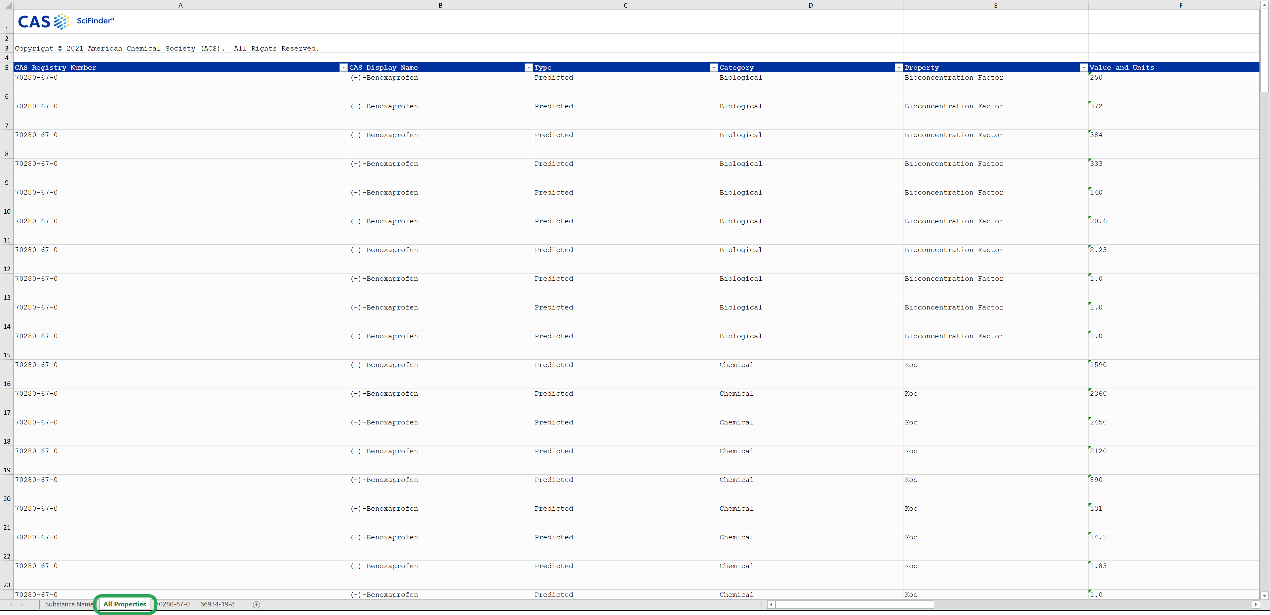Open the Type column filter dropdown
The image size is (1270, 615).
coord(713,67)
